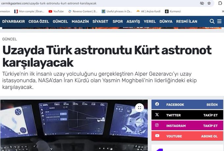
Task: Go to the MAGAZİN section
Action: click(80, 21)
